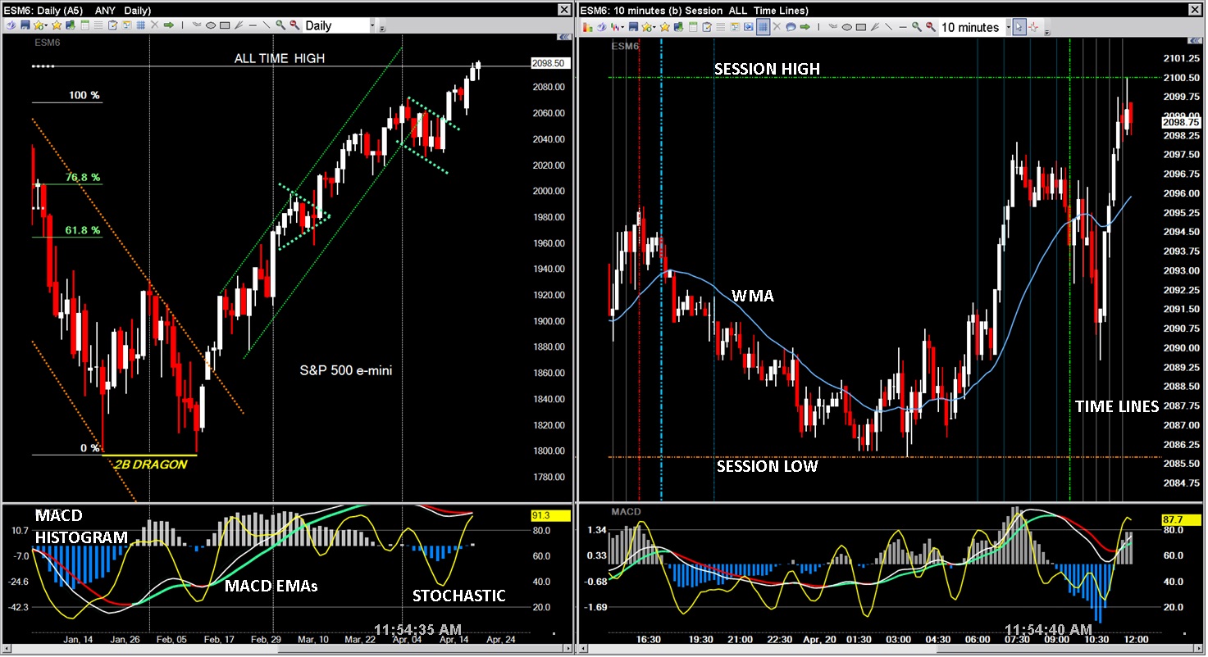The width and height of the screenshot is (1208, 657).
Task: Select the diagonal trendline tool
Action: click(x=267, y=25)
